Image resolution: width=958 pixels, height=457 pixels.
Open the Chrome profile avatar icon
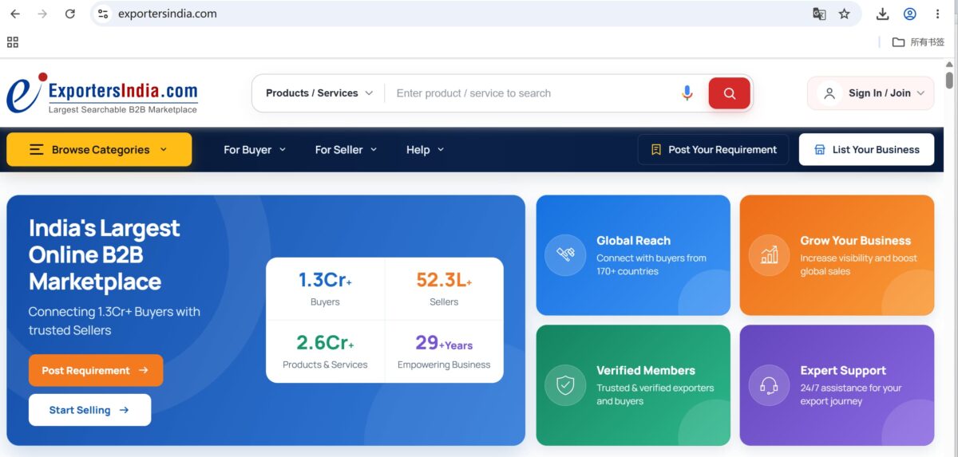click(910, 14)
